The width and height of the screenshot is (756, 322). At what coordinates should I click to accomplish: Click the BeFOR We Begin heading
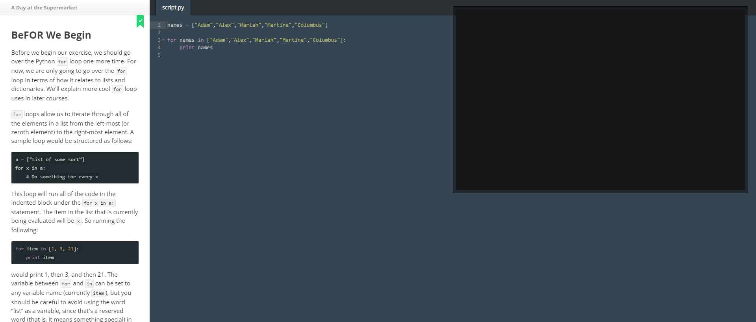[x=51, y=35]
